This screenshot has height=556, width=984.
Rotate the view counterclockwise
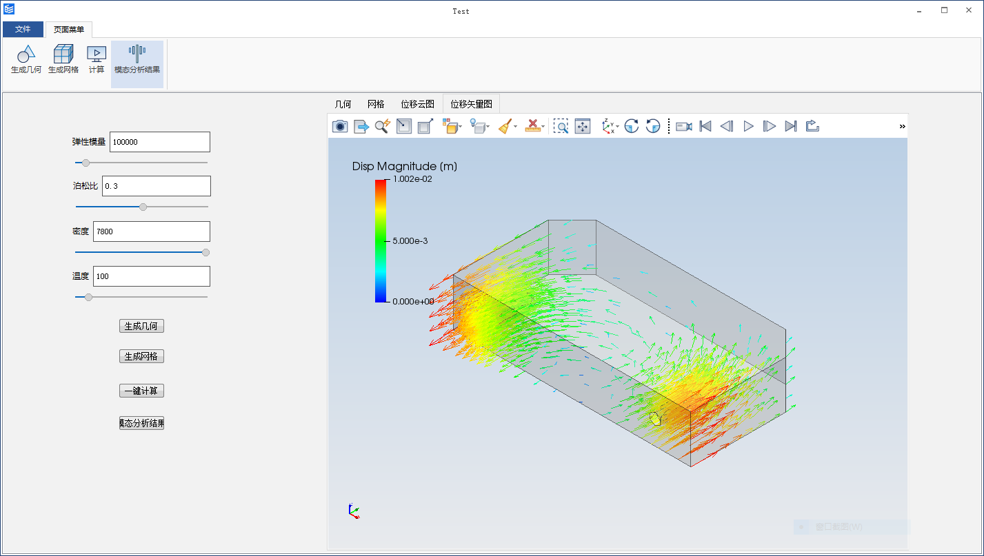click(x=653, y=126)
